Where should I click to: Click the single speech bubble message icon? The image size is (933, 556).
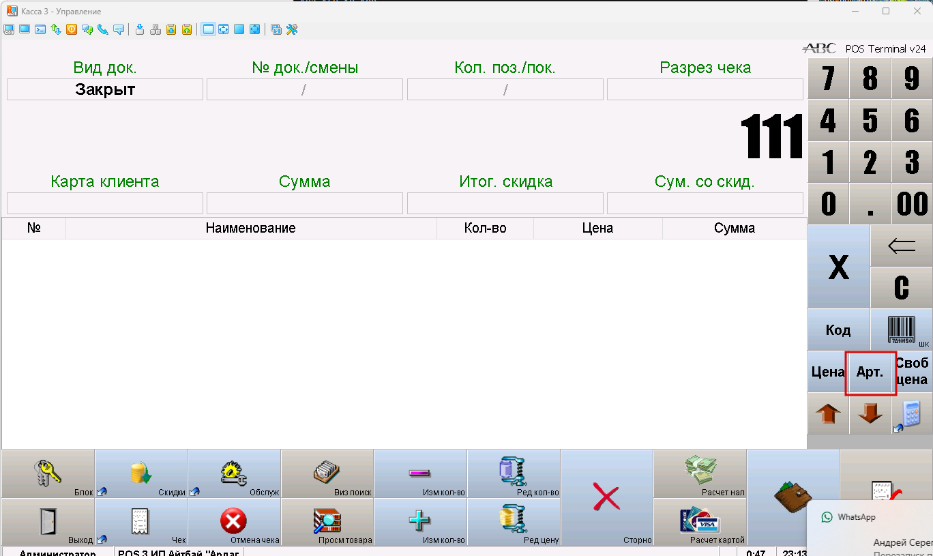[x=119, y=29]
